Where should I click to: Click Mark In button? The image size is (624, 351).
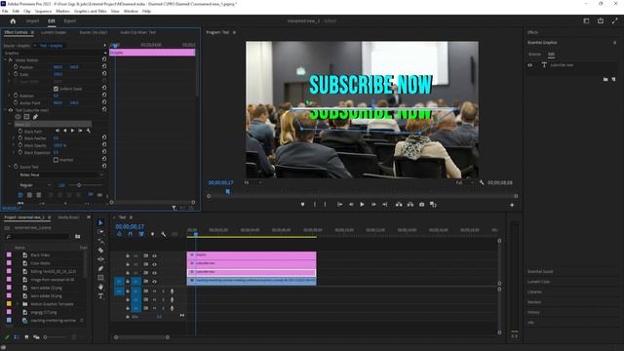[x=315, y=205]
